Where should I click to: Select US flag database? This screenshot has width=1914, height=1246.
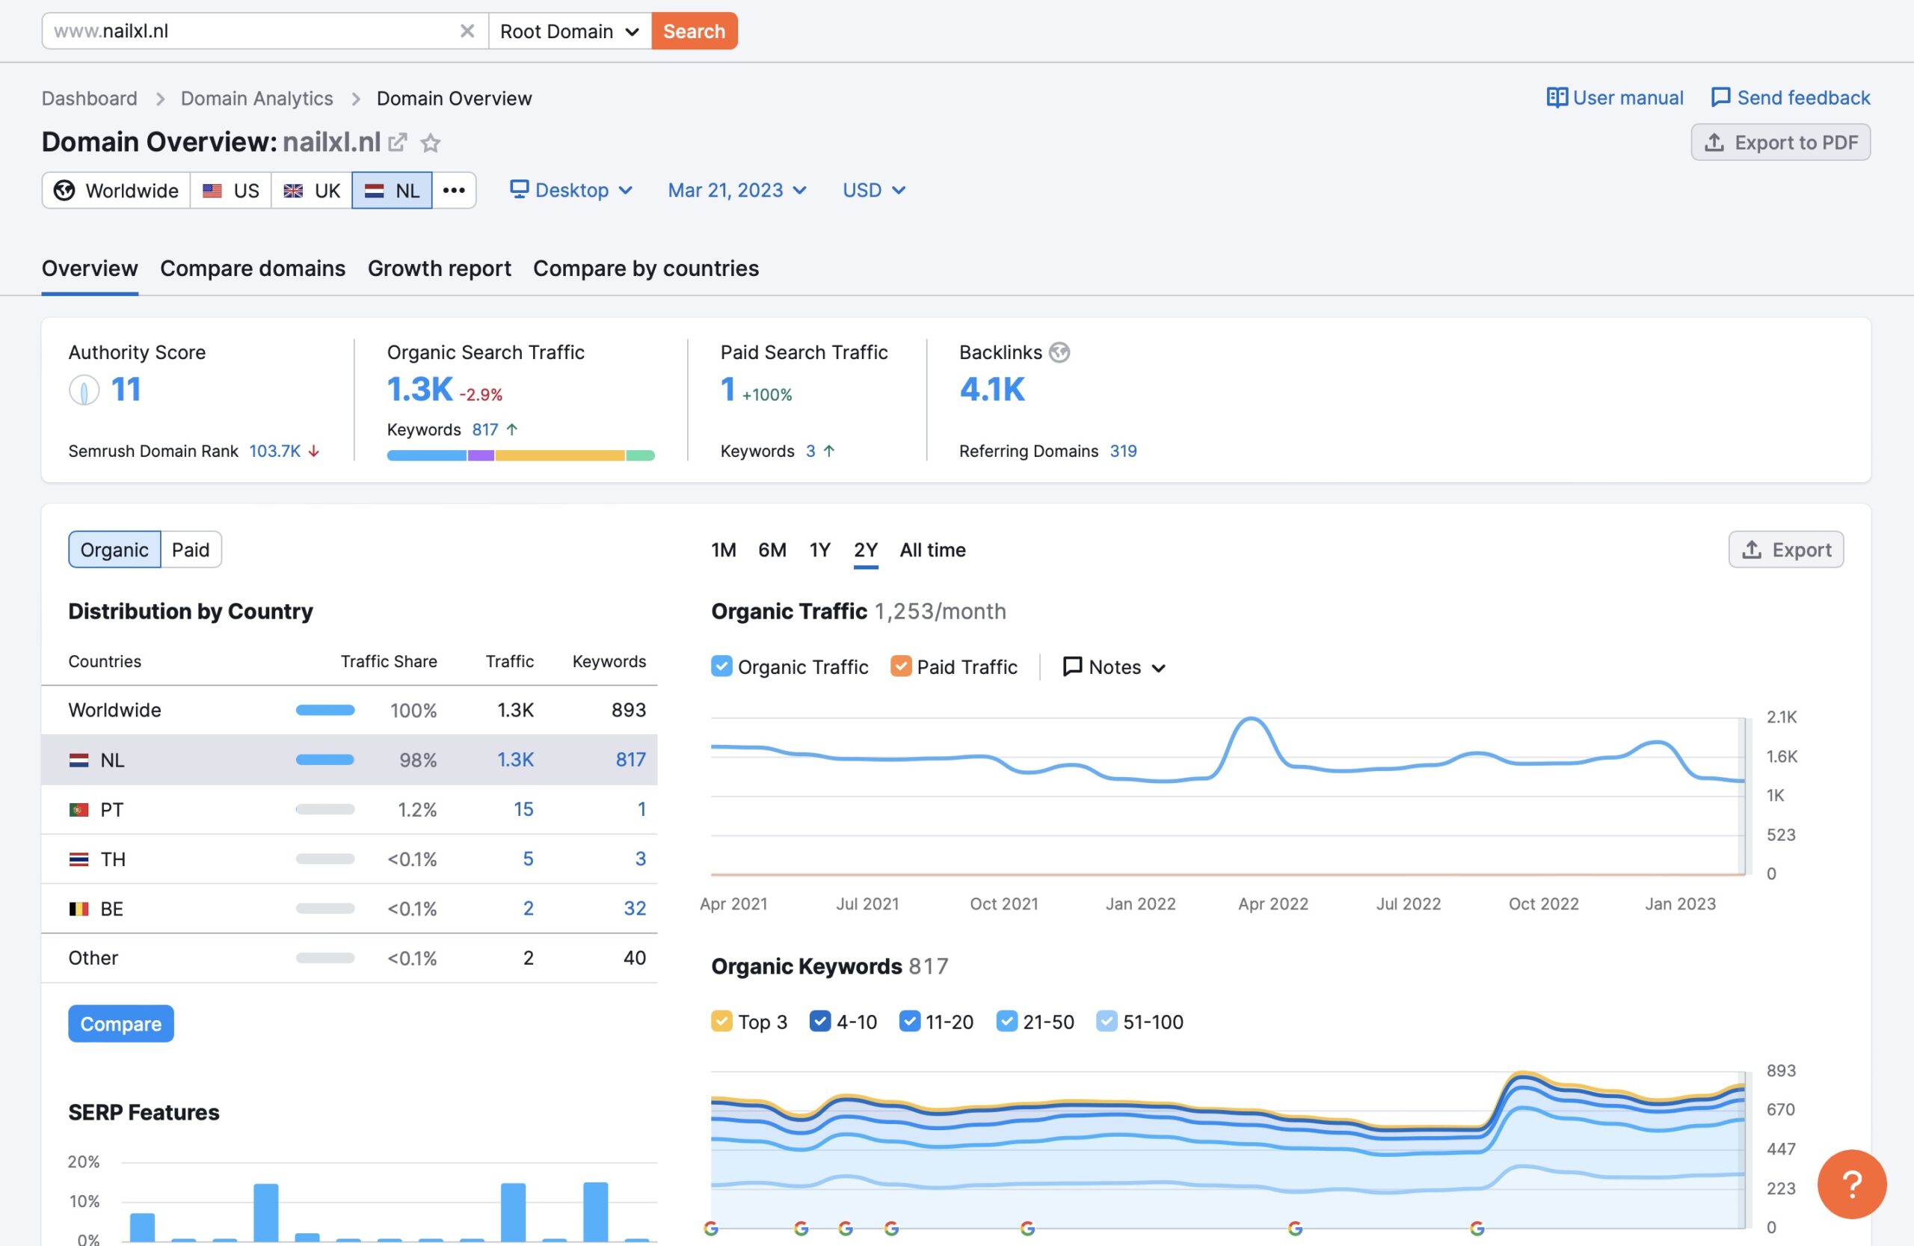tap(231, 191)
